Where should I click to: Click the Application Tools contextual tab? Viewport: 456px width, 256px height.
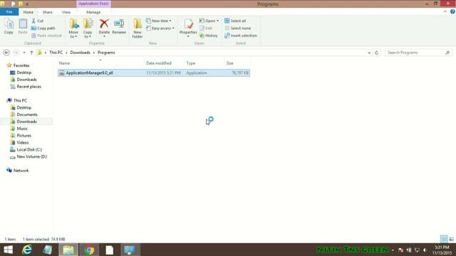click(x=93, y=4)
